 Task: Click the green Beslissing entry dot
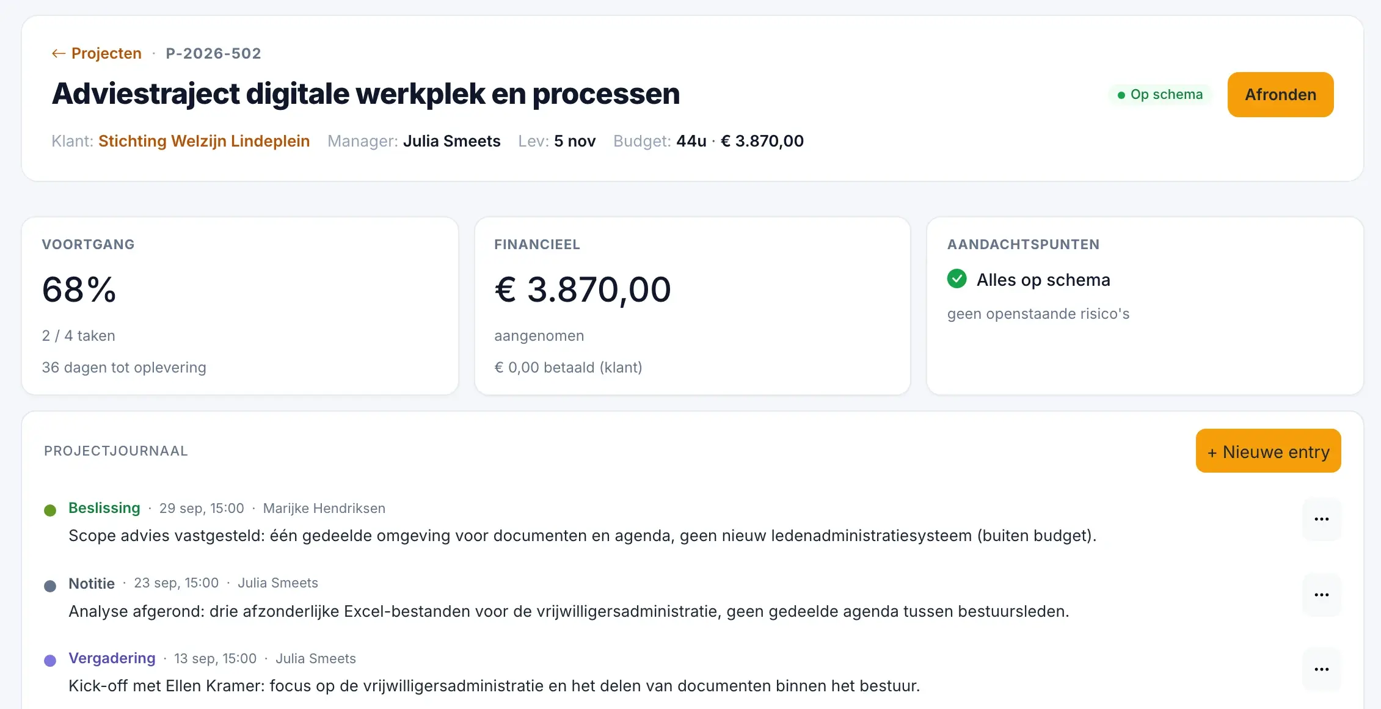(50, 511)
